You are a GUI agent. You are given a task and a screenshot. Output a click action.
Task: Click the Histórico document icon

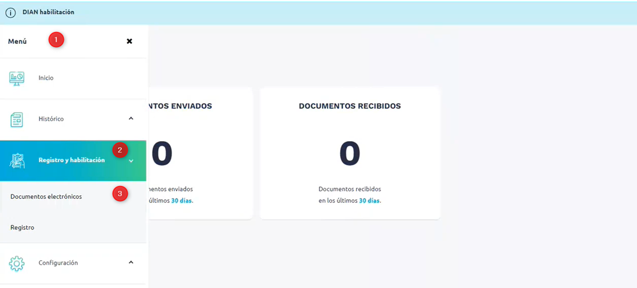17,120
